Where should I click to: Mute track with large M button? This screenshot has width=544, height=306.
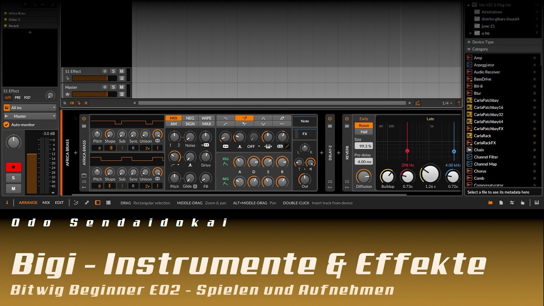point(14,189)
